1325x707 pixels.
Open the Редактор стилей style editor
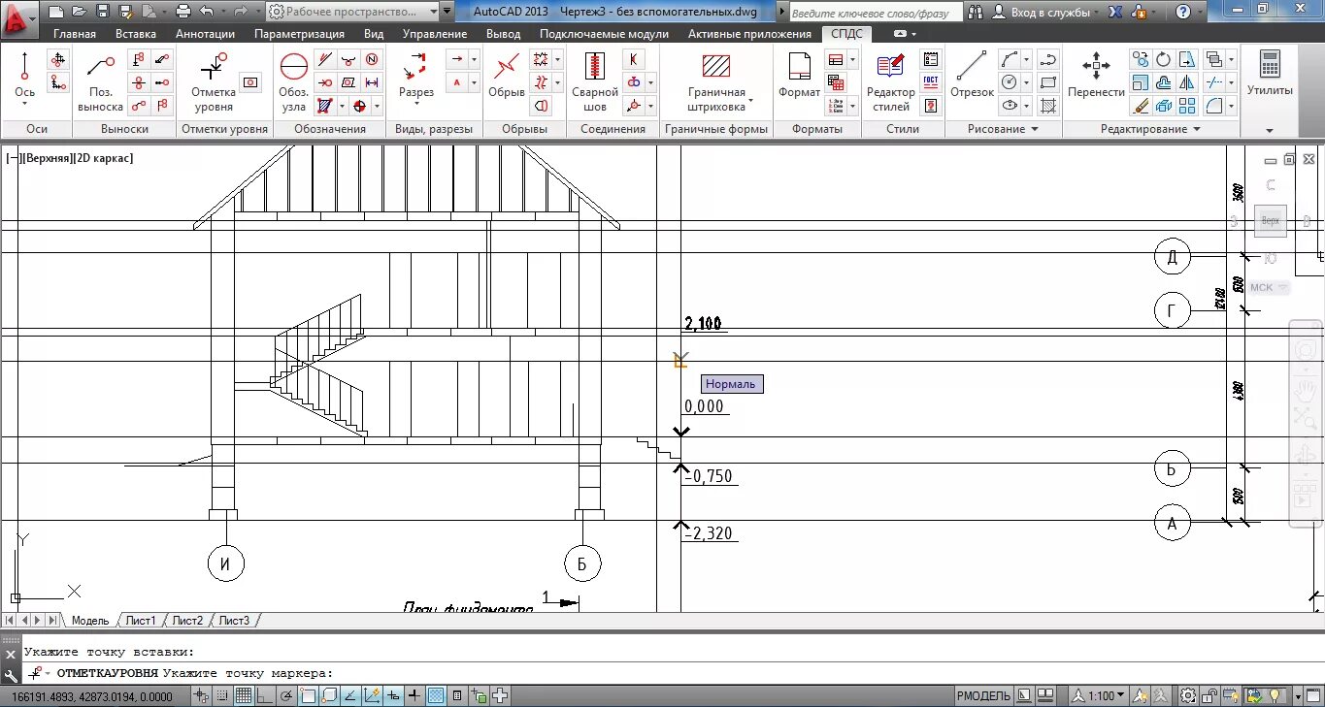point(890,82)
